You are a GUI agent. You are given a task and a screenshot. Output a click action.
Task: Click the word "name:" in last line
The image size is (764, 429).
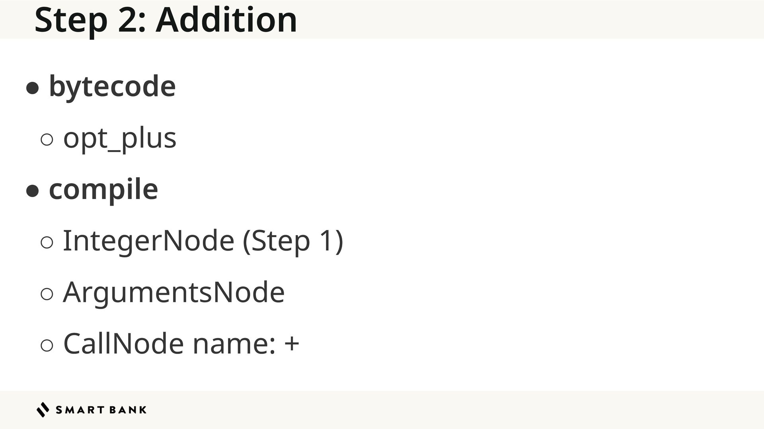click(234, 344)
